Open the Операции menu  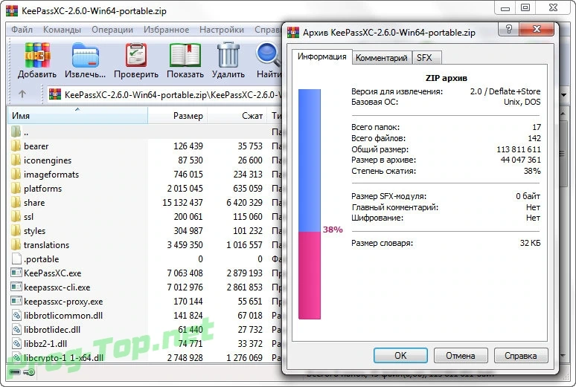click(112, 30)
